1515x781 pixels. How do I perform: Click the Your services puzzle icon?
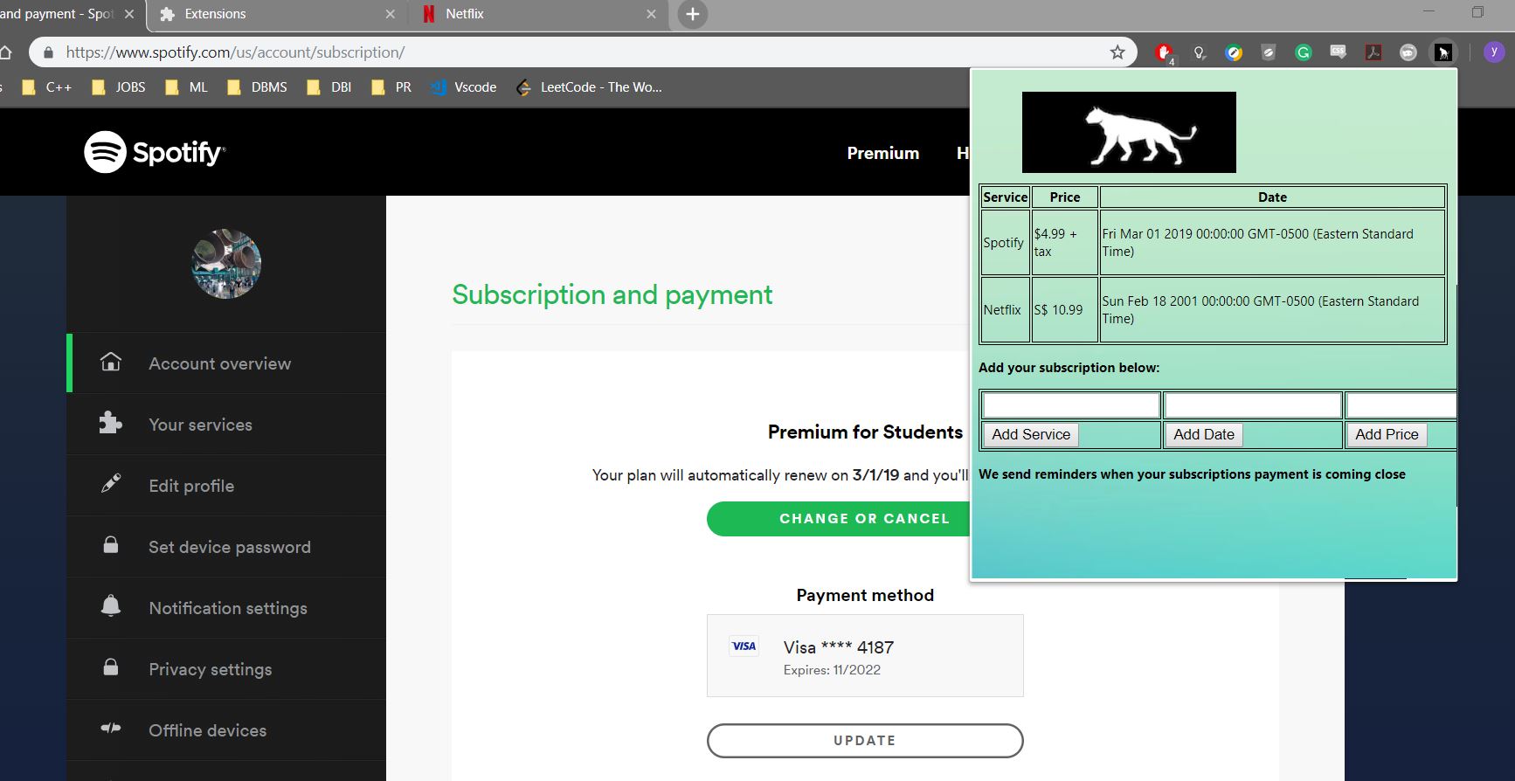tap(111, 423)
